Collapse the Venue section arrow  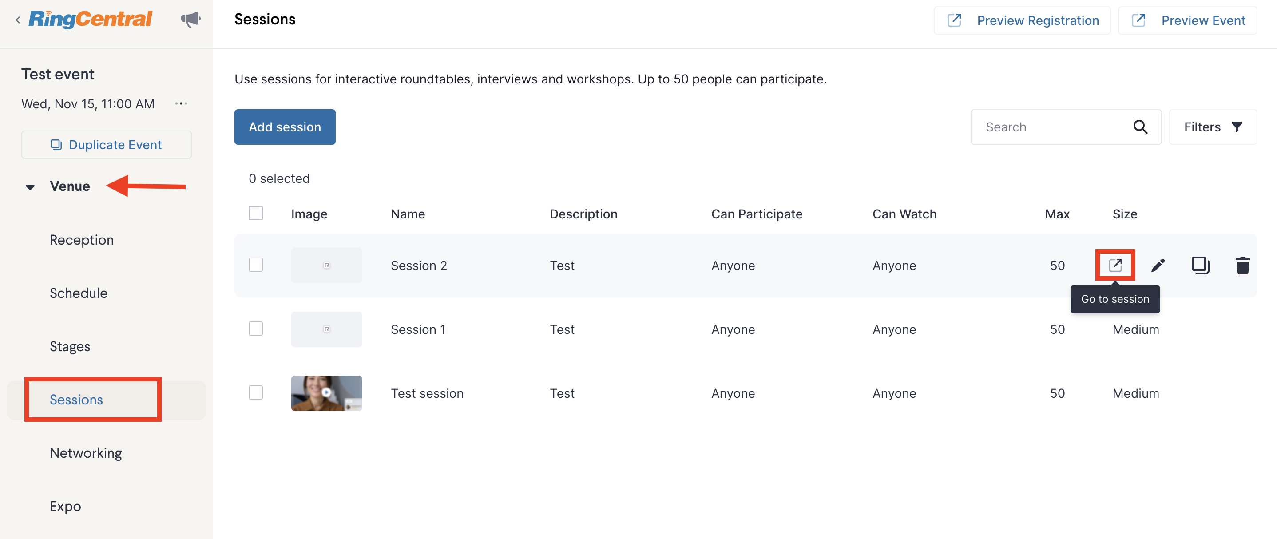(x=30, y=187)
